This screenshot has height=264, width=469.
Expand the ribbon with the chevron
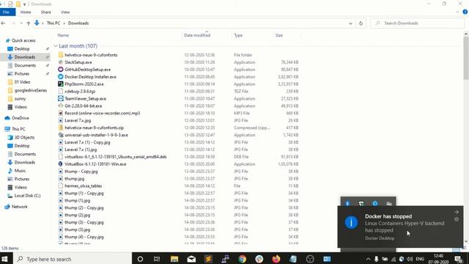click(457, 12)
